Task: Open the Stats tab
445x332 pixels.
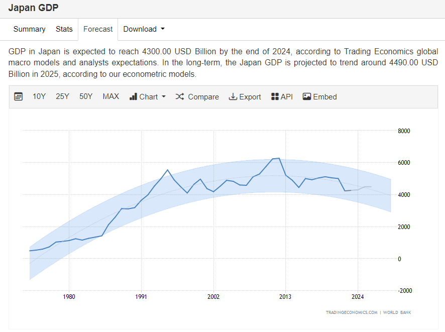Action: tap(64, 29)
